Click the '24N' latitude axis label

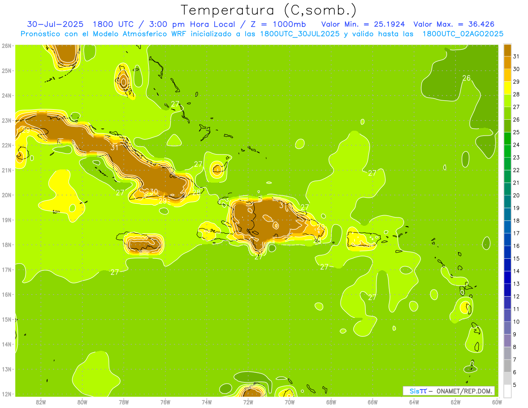tap(7, 96)
